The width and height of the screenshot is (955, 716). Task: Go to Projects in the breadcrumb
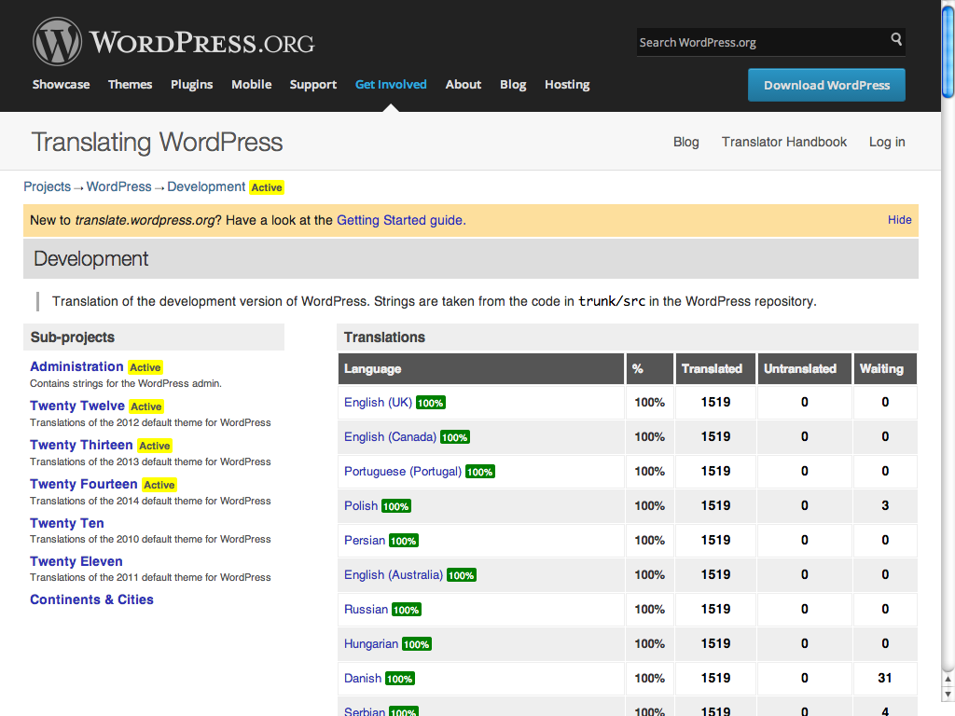pyautogui.click(x=47, y=186)
